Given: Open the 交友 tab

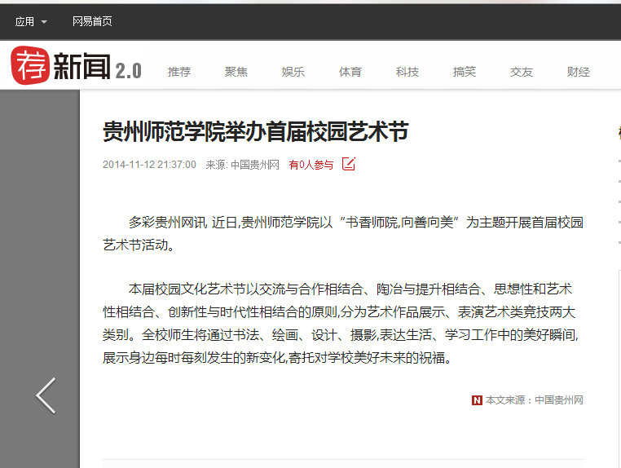Looking at the screenshot, I should coord(522,72).
